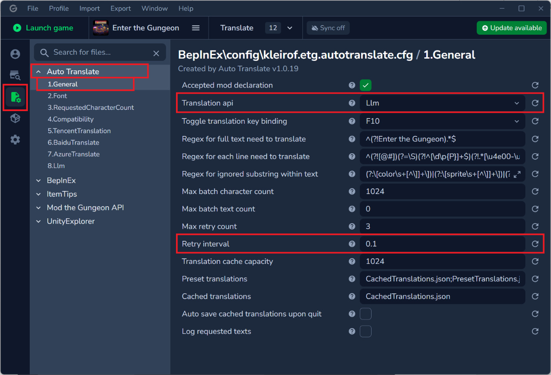Click the Launch game button

tap(43, 28)
